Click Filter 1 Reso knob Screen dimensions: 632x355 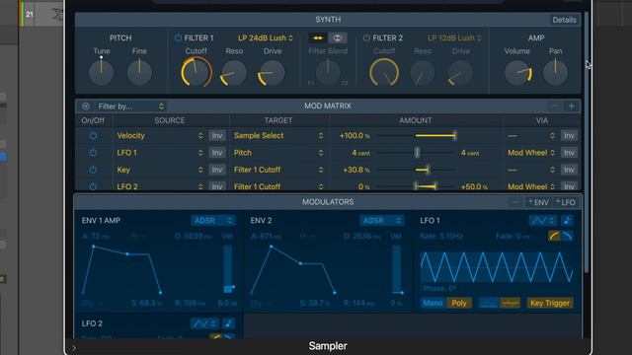pos(234,73)
